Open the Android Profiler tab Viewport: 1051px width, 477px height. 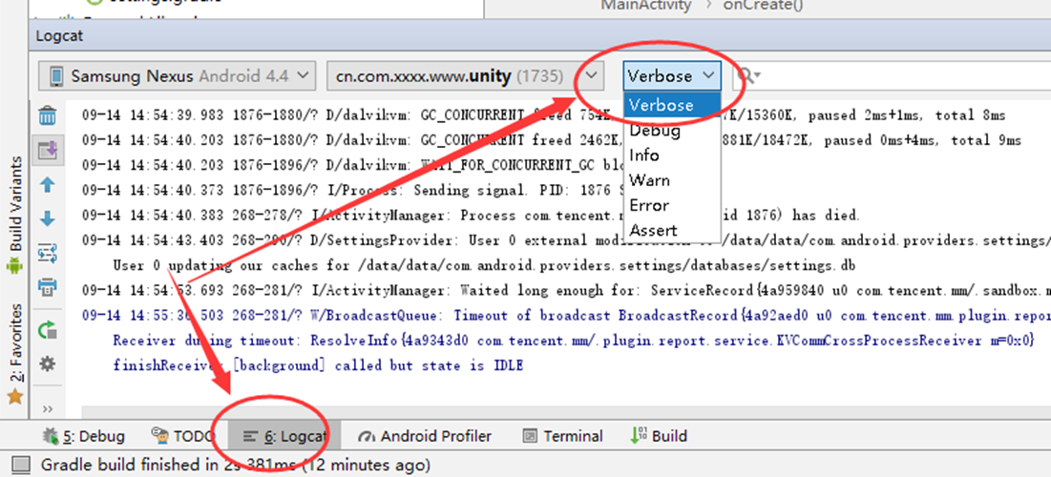(425, 436)
